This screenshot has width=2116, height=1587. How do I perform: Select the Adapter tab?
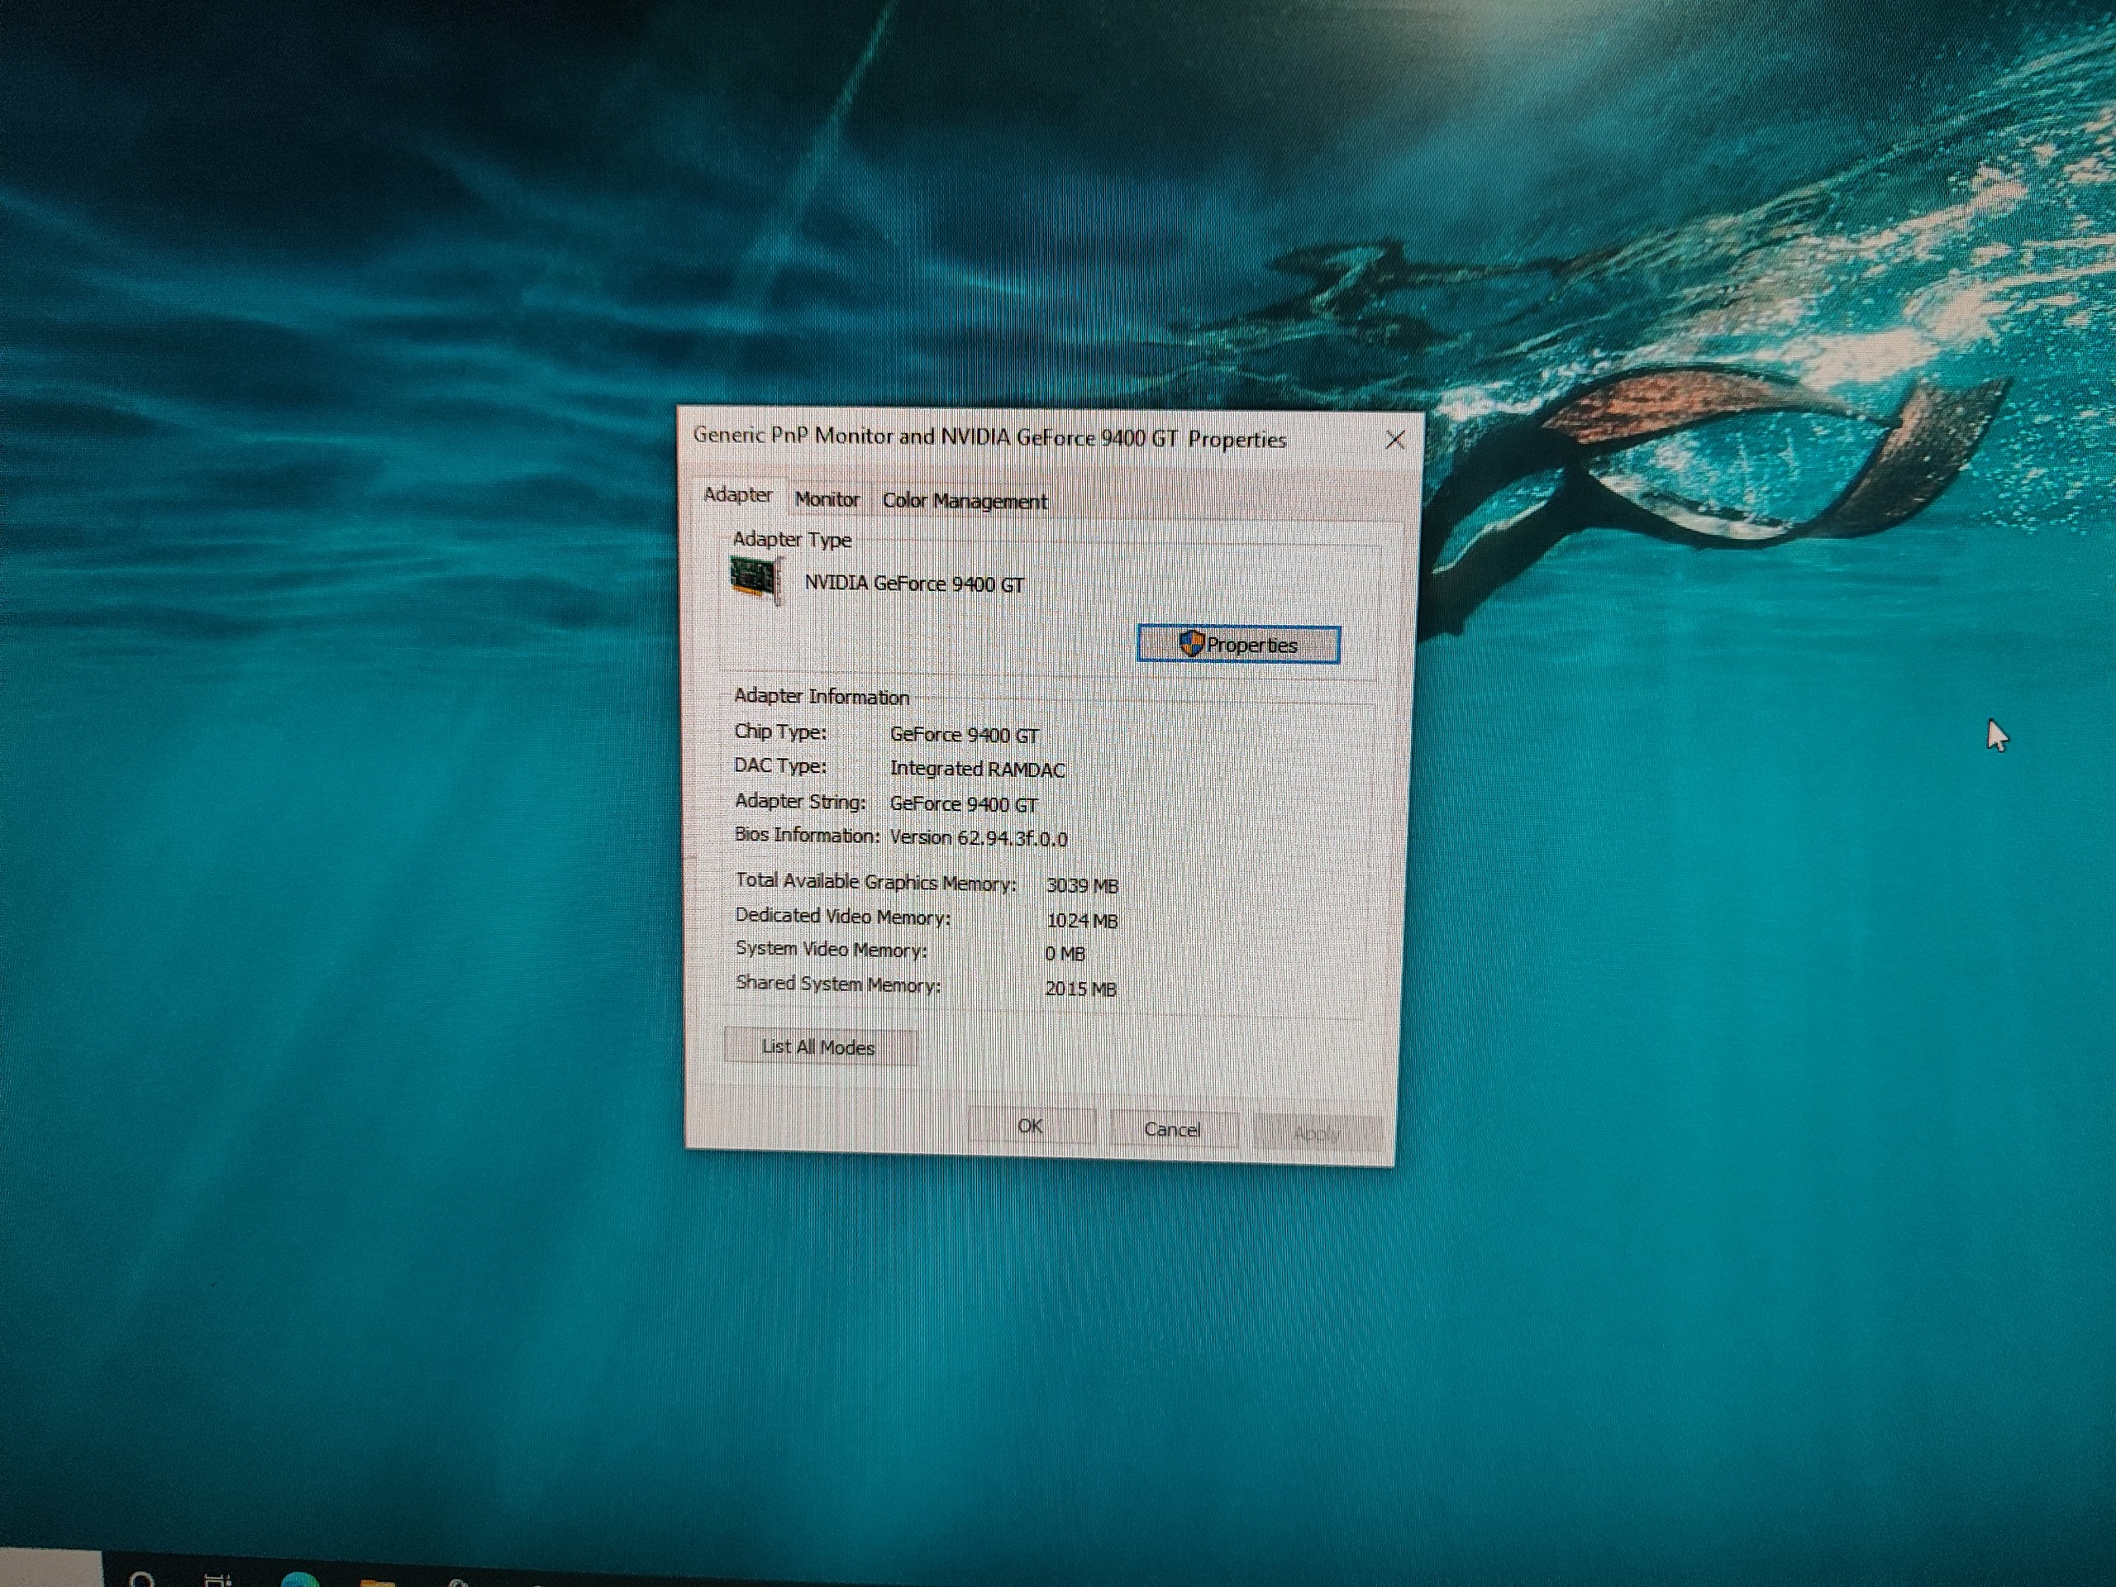737,494
